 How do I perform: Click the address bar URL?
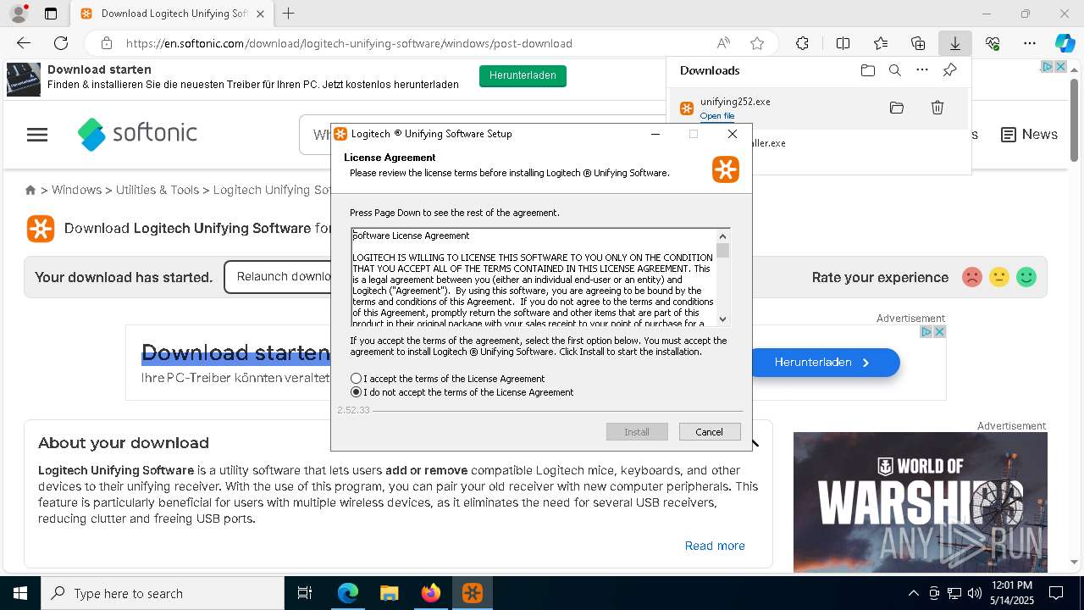coord(349,43)
